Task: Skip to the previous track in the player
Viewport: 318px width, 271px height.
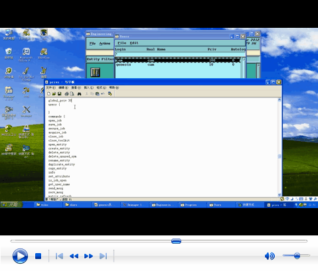Action: point(59,256)
